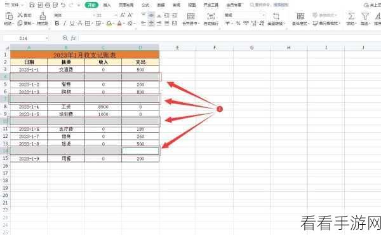Screen dimensions: 381x235
Task: Open the 会员专享 member tab
Action: (x=234, y=5)
